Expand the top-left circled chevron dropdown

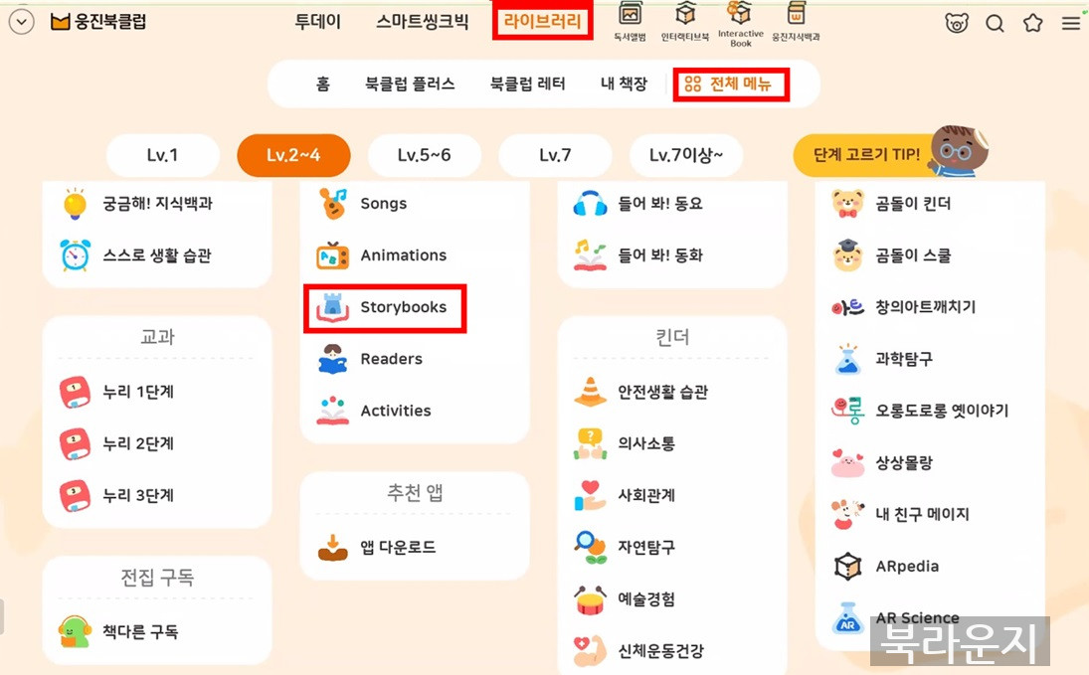coord(21,22)
